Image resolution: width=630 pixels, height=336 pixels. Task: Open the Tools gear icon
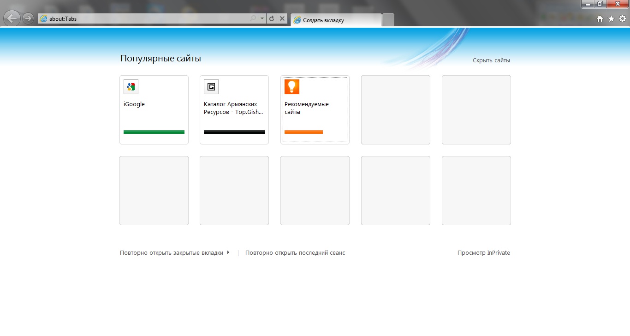pyautogui.click(x=622, y=18)
